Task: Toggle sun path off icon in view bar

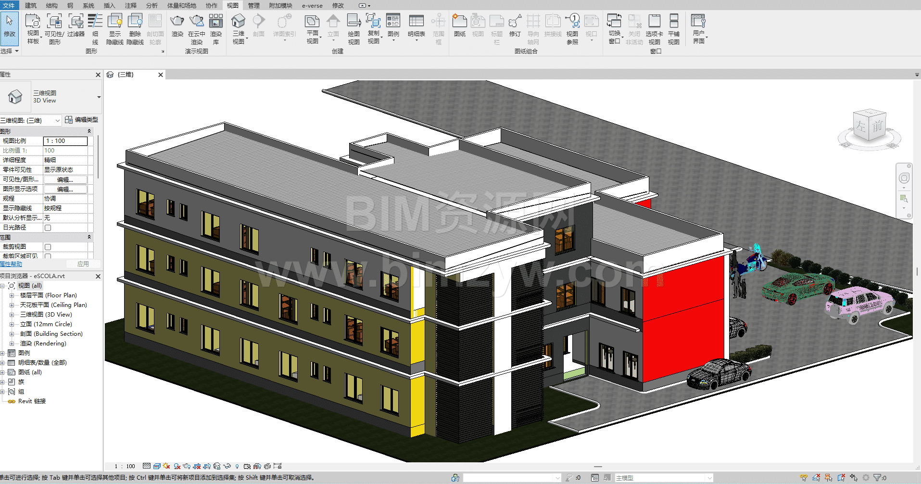Action: point(166,466)
